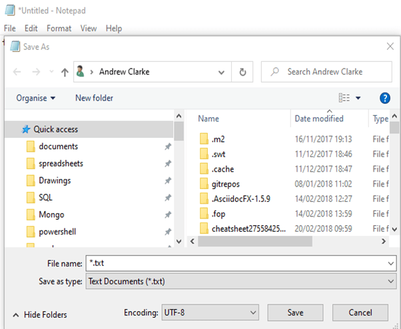Open the Save as type dropdown
The image size is (401, 329).
pyautogui.click(x=241, y=281)
